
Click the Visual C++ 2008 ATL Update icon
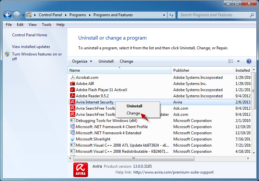72,145
